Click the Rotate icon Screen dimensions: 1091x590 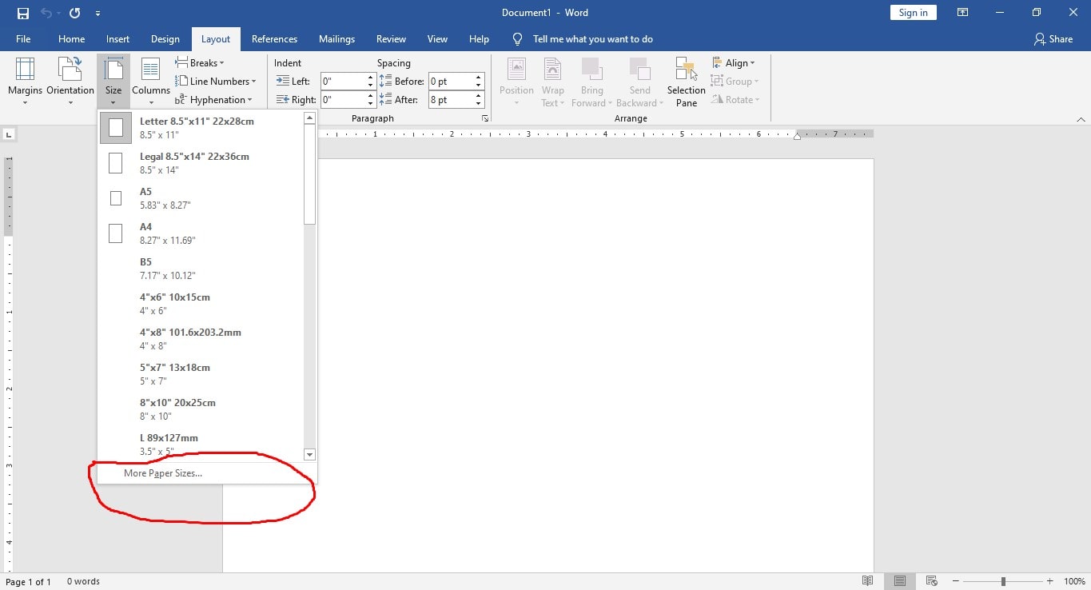pyautogui.click(x=733, y=99)
